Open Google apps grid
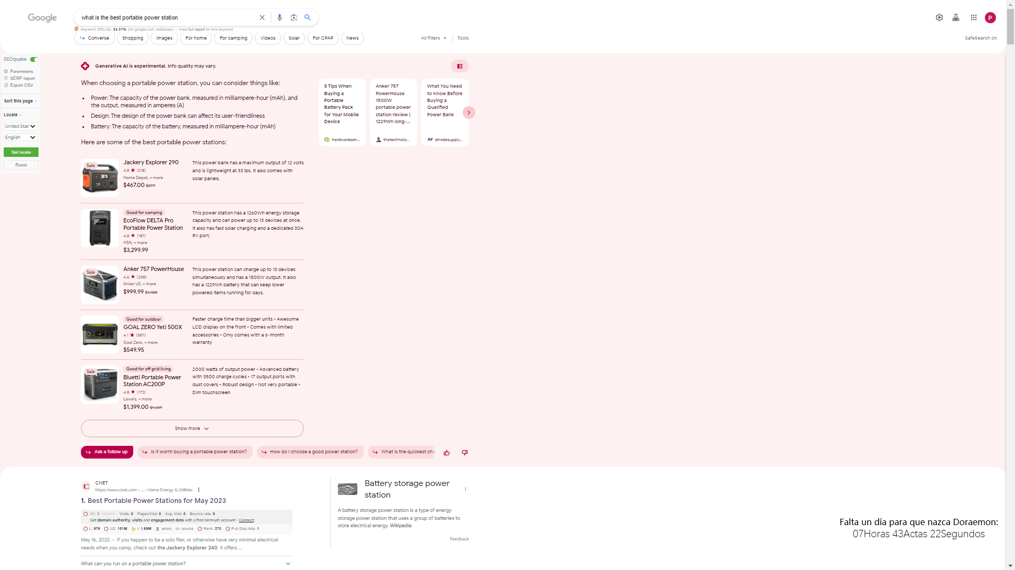This screenshot has height=570, width=1015. [x=973, y=17]
